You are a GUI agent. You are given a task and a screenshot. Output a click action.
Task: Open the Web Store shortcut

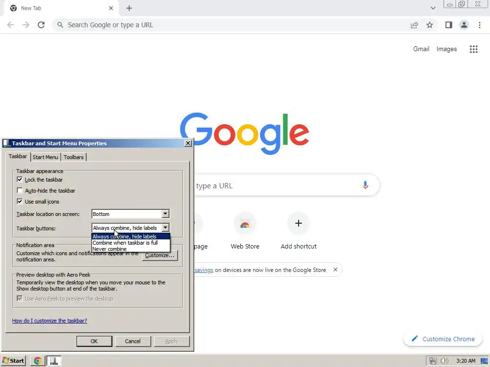245,231
